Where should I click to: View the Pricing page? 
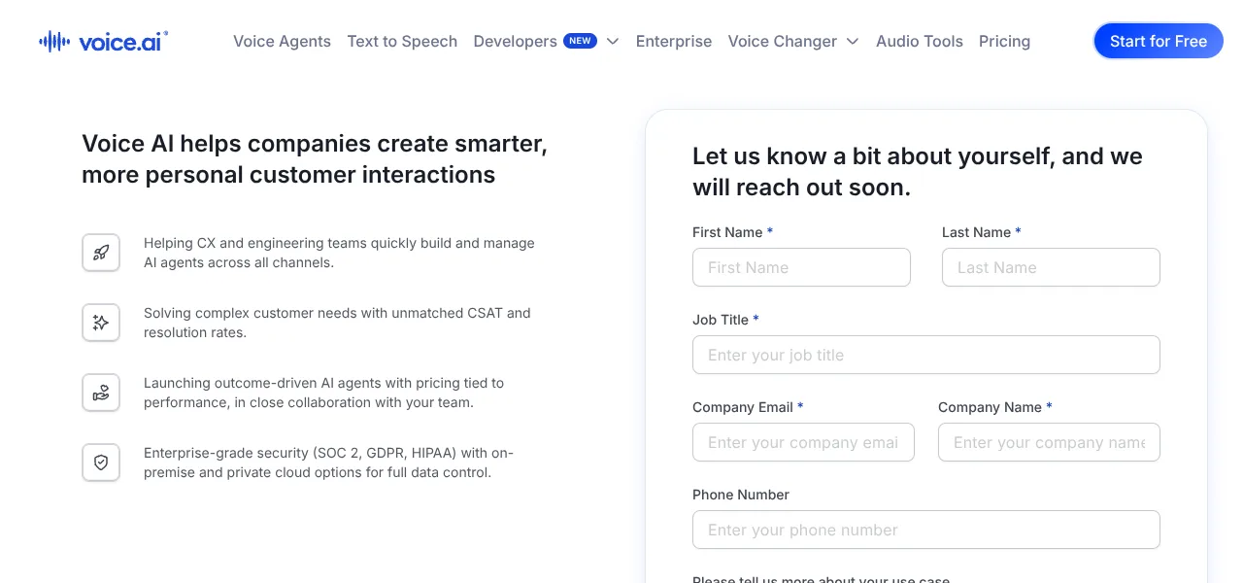coord(1004,41)
